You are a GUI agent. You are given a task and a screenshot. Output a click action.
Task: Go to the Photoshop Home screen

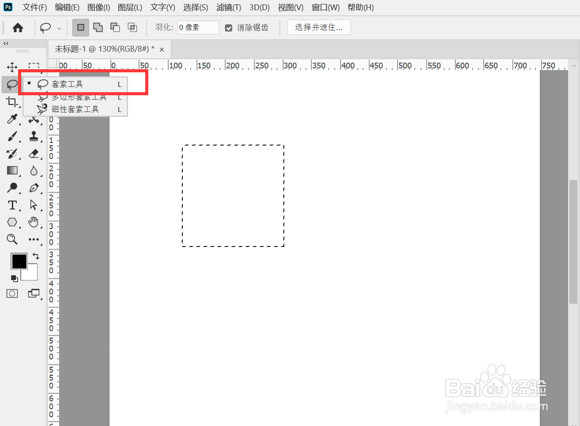coord(18,28)
